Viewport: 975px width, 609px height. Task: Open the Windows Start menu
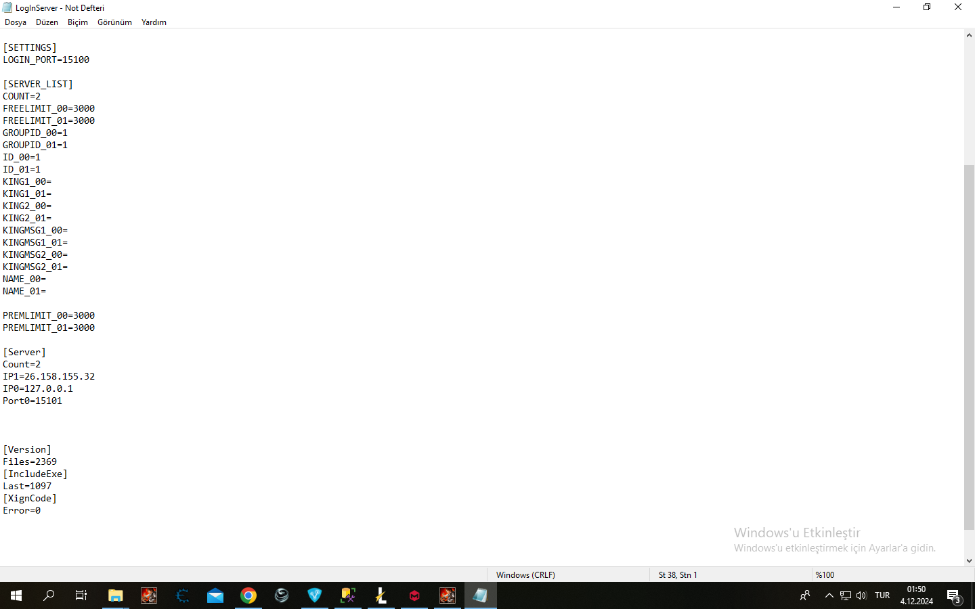point(16,595)
